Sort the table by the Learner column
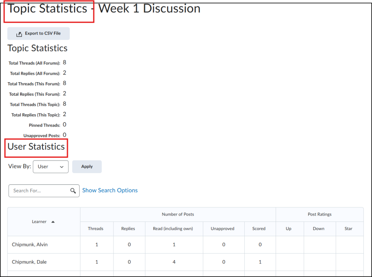372x277 pixels. (39, 222)
